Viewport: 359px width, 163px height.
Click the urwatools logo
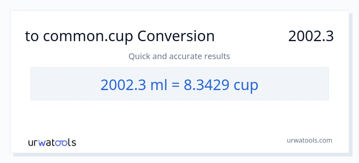[52, 142]
